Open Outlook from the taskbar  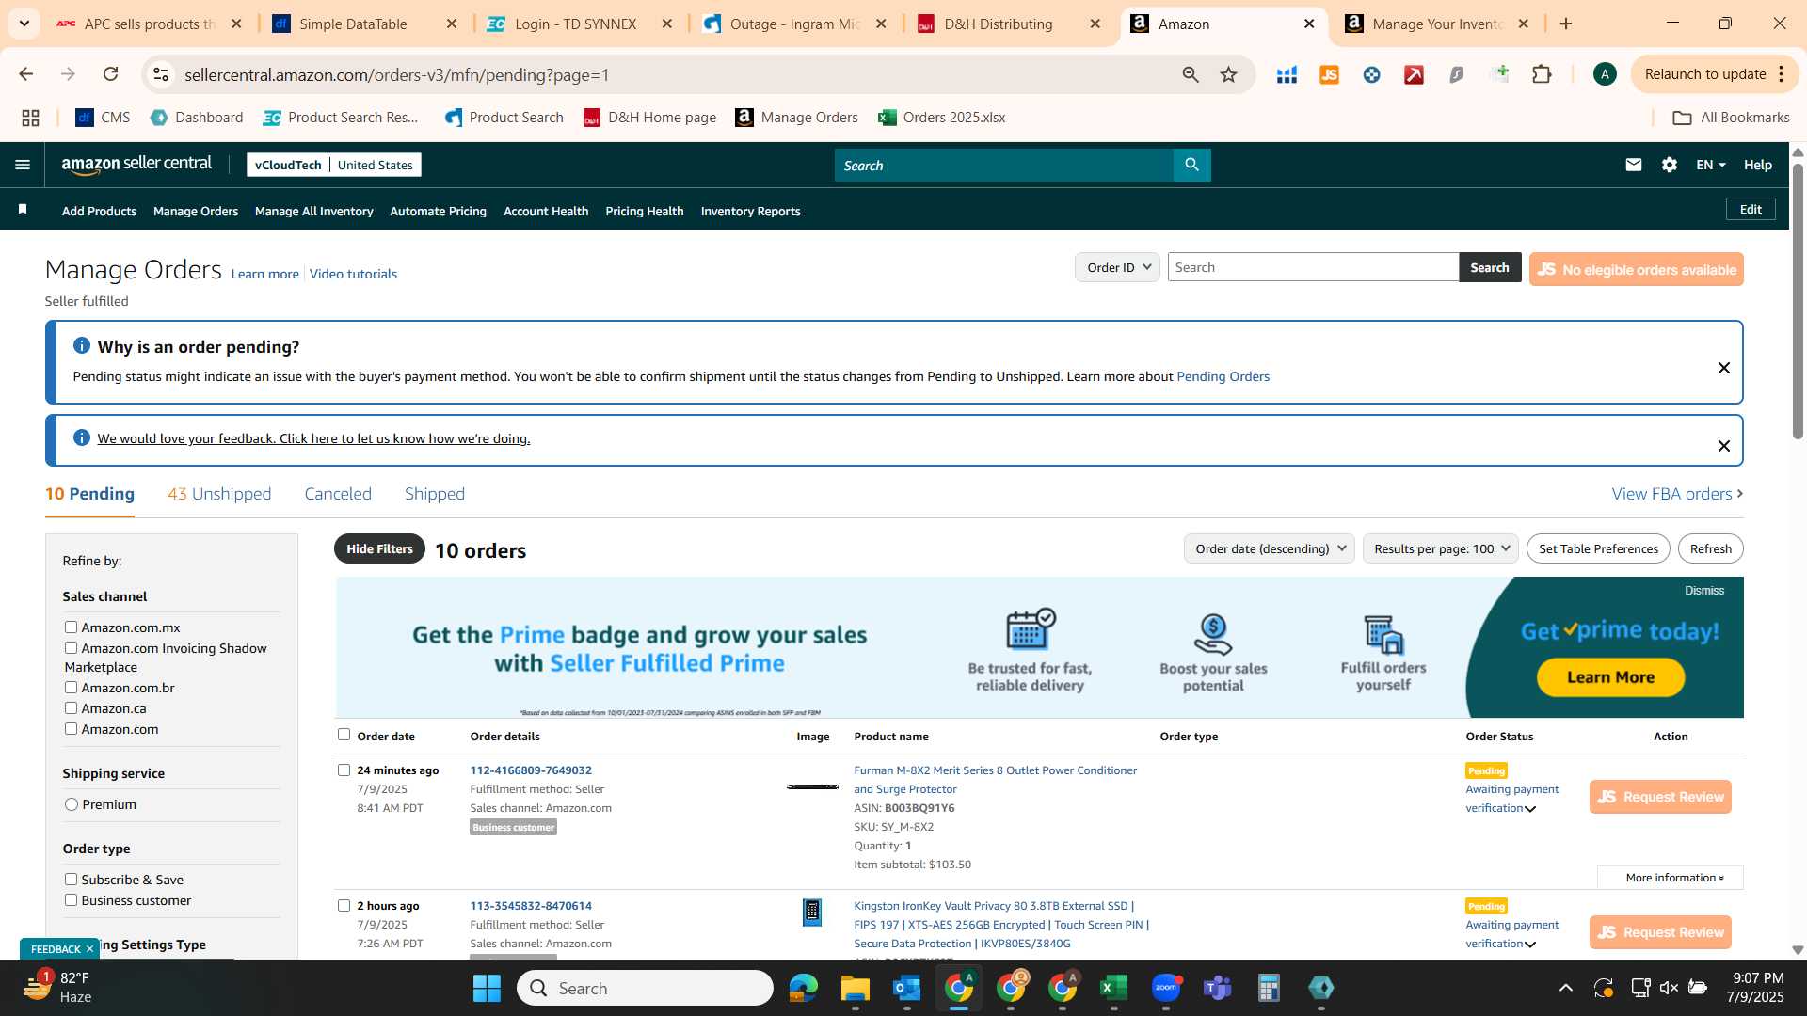pyautogui.click(x=906, y=988)
